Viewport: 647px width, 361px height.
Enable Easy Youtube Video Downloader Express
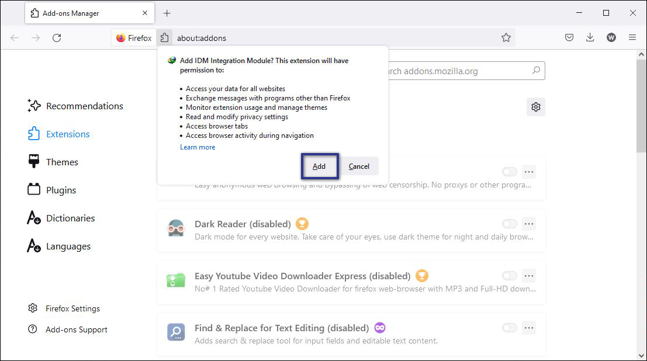(x=509, y=275)
